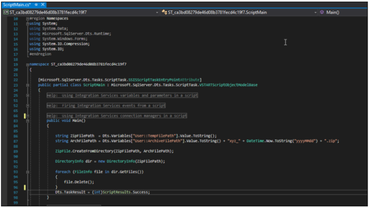Click 'Help: Using Integration Services connection managers' region

click(x=117, y=116)
